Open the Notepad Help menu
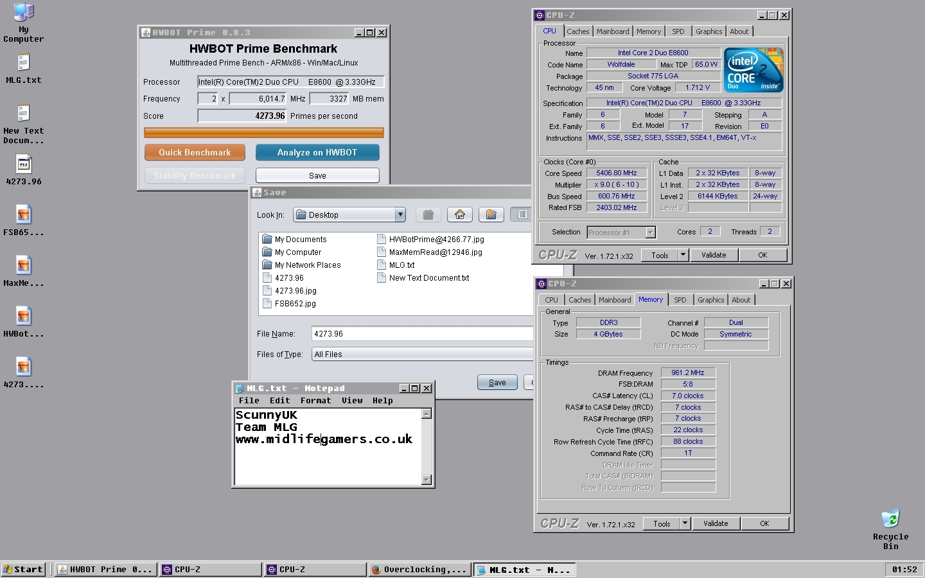Viewport: 925px width, 578px height. [383, 401]
